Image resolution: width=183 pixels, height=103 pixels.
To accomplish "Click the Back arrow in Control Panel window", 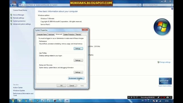I will (11, 5).
